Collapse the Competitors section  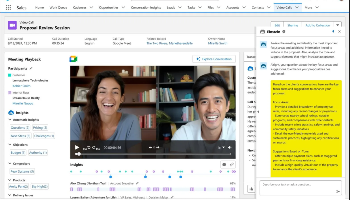10,163
